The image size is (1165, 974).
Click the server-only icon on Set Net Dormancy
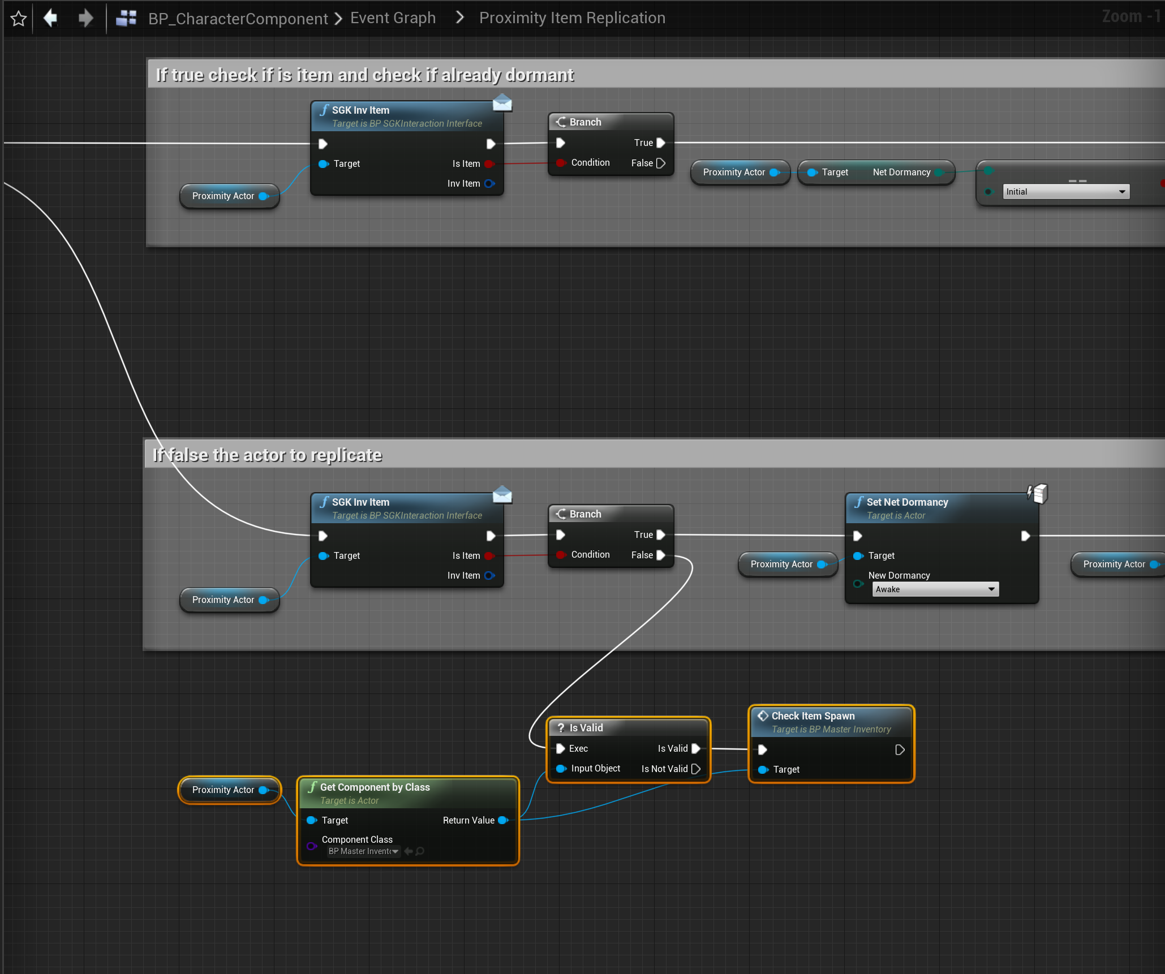[1038, 493]
